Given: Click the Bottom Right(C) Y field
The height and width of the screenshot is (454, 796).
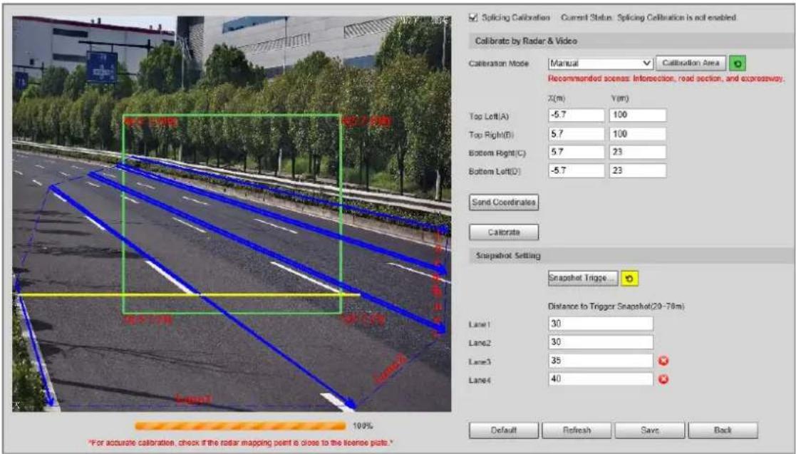Looking at the screenshot, I should pyautogui.click(x=638, y=152).
